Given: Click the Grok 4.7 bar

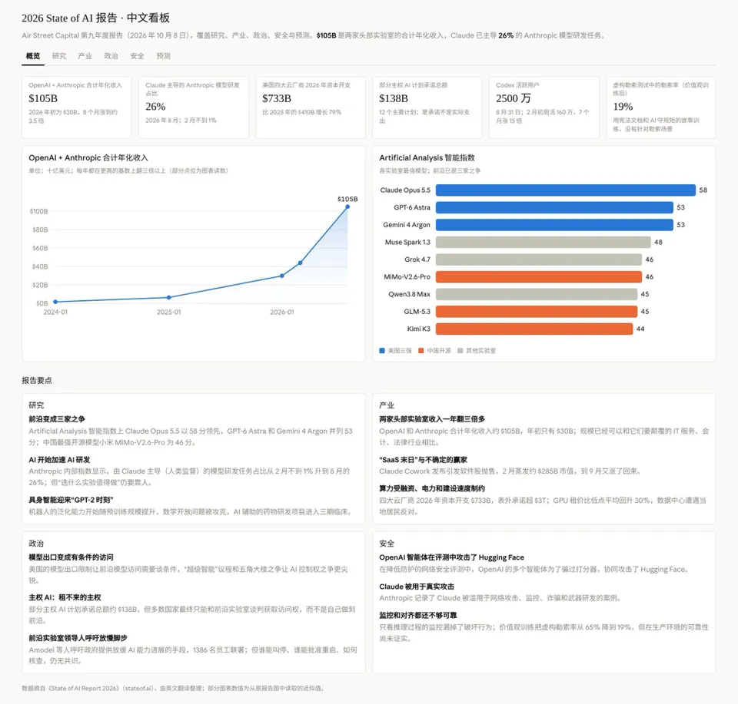Looking at the screenshot, I should point(539,259).
